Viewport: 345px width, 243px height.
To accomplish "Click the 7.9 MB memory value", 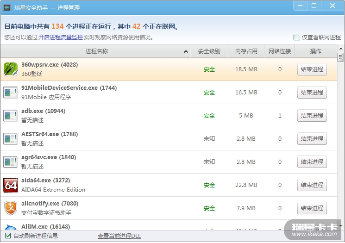I will [246, 208].
